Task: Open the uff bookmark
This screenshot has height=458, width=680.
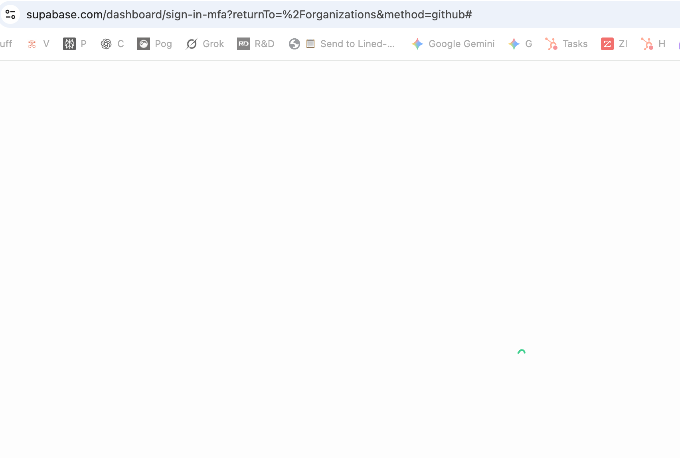Action: pos(6,43)
